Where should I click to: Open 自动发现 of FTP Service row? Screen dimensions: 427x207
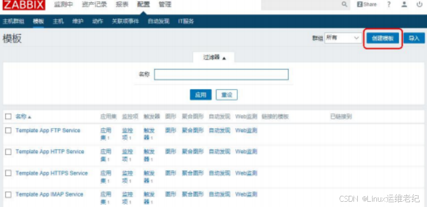[x=220, y=131]
